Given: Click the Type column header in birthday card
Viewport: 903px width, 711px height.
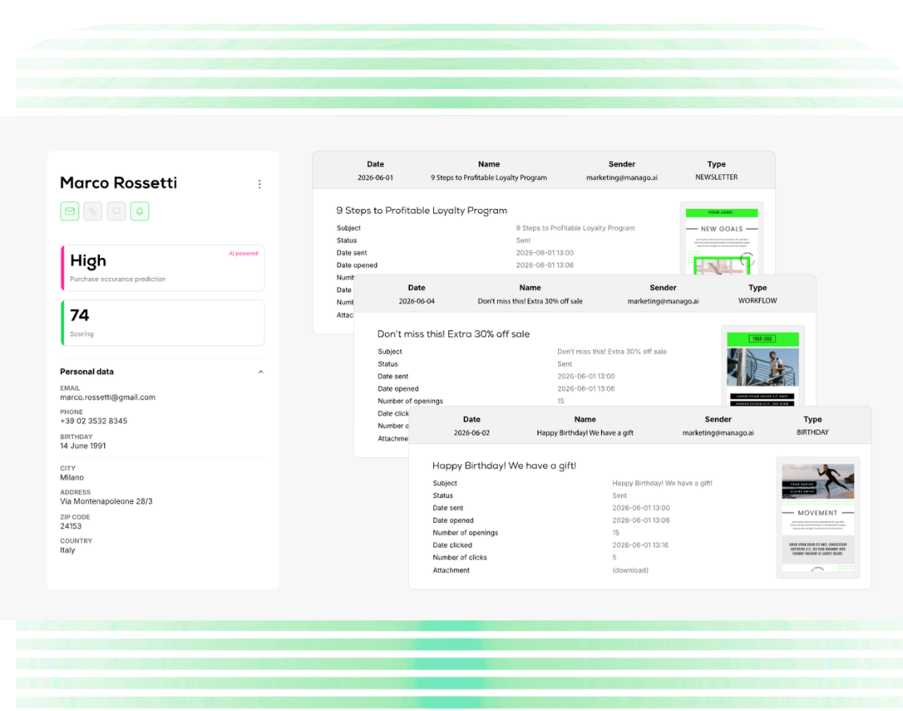Looking at the screenshot, I should 813,420.
